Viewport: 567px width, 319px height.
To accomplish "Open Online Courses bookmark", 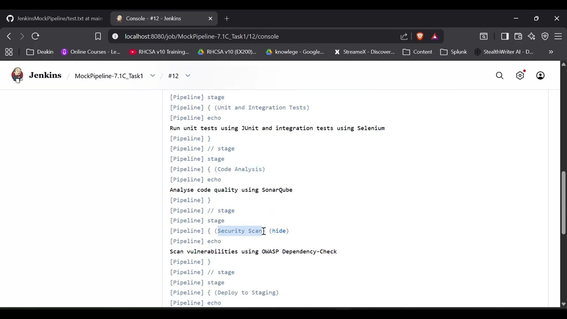I will (x=90, y=52).
